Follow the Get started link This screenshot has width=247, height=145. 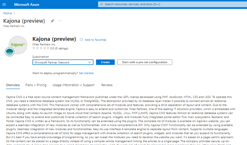coord(86,73)
